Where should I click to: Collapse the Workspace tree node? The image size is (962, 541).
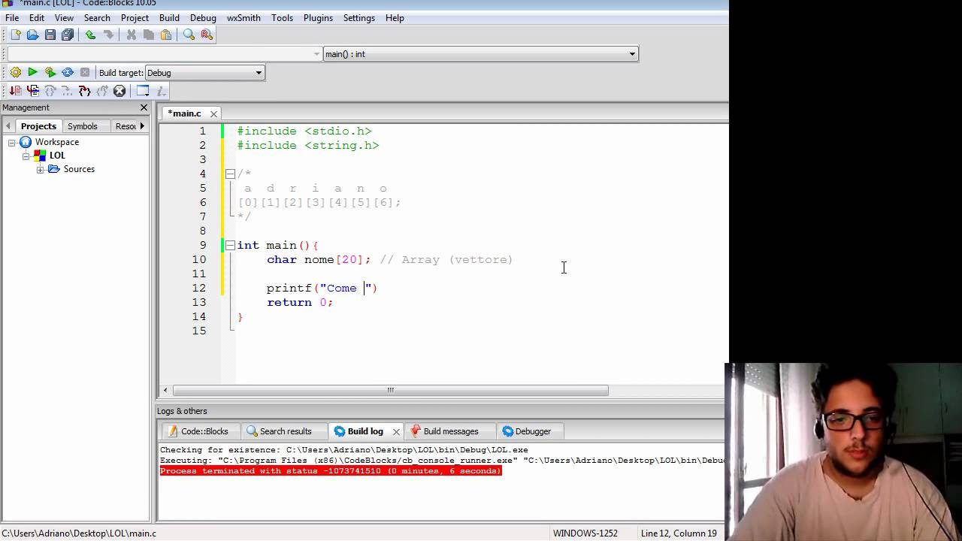[x=11, y=142]
